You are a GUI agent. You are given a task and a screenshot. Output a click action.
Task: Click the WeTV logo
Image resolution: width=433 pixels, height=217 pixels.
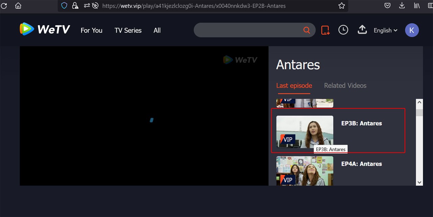45,30
